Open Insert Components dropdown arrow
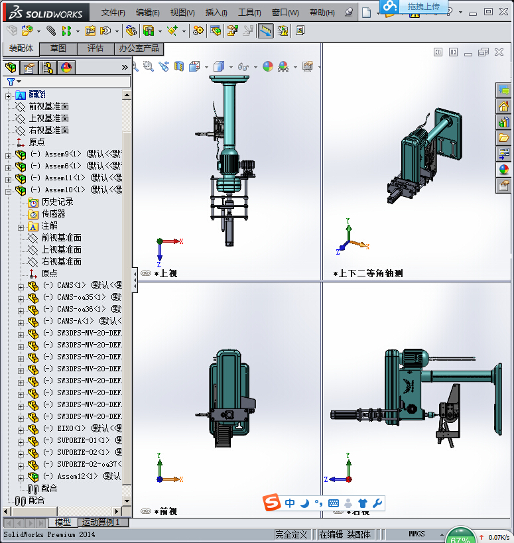This screenshot has width=514, height=543. [x=38, y=32]
